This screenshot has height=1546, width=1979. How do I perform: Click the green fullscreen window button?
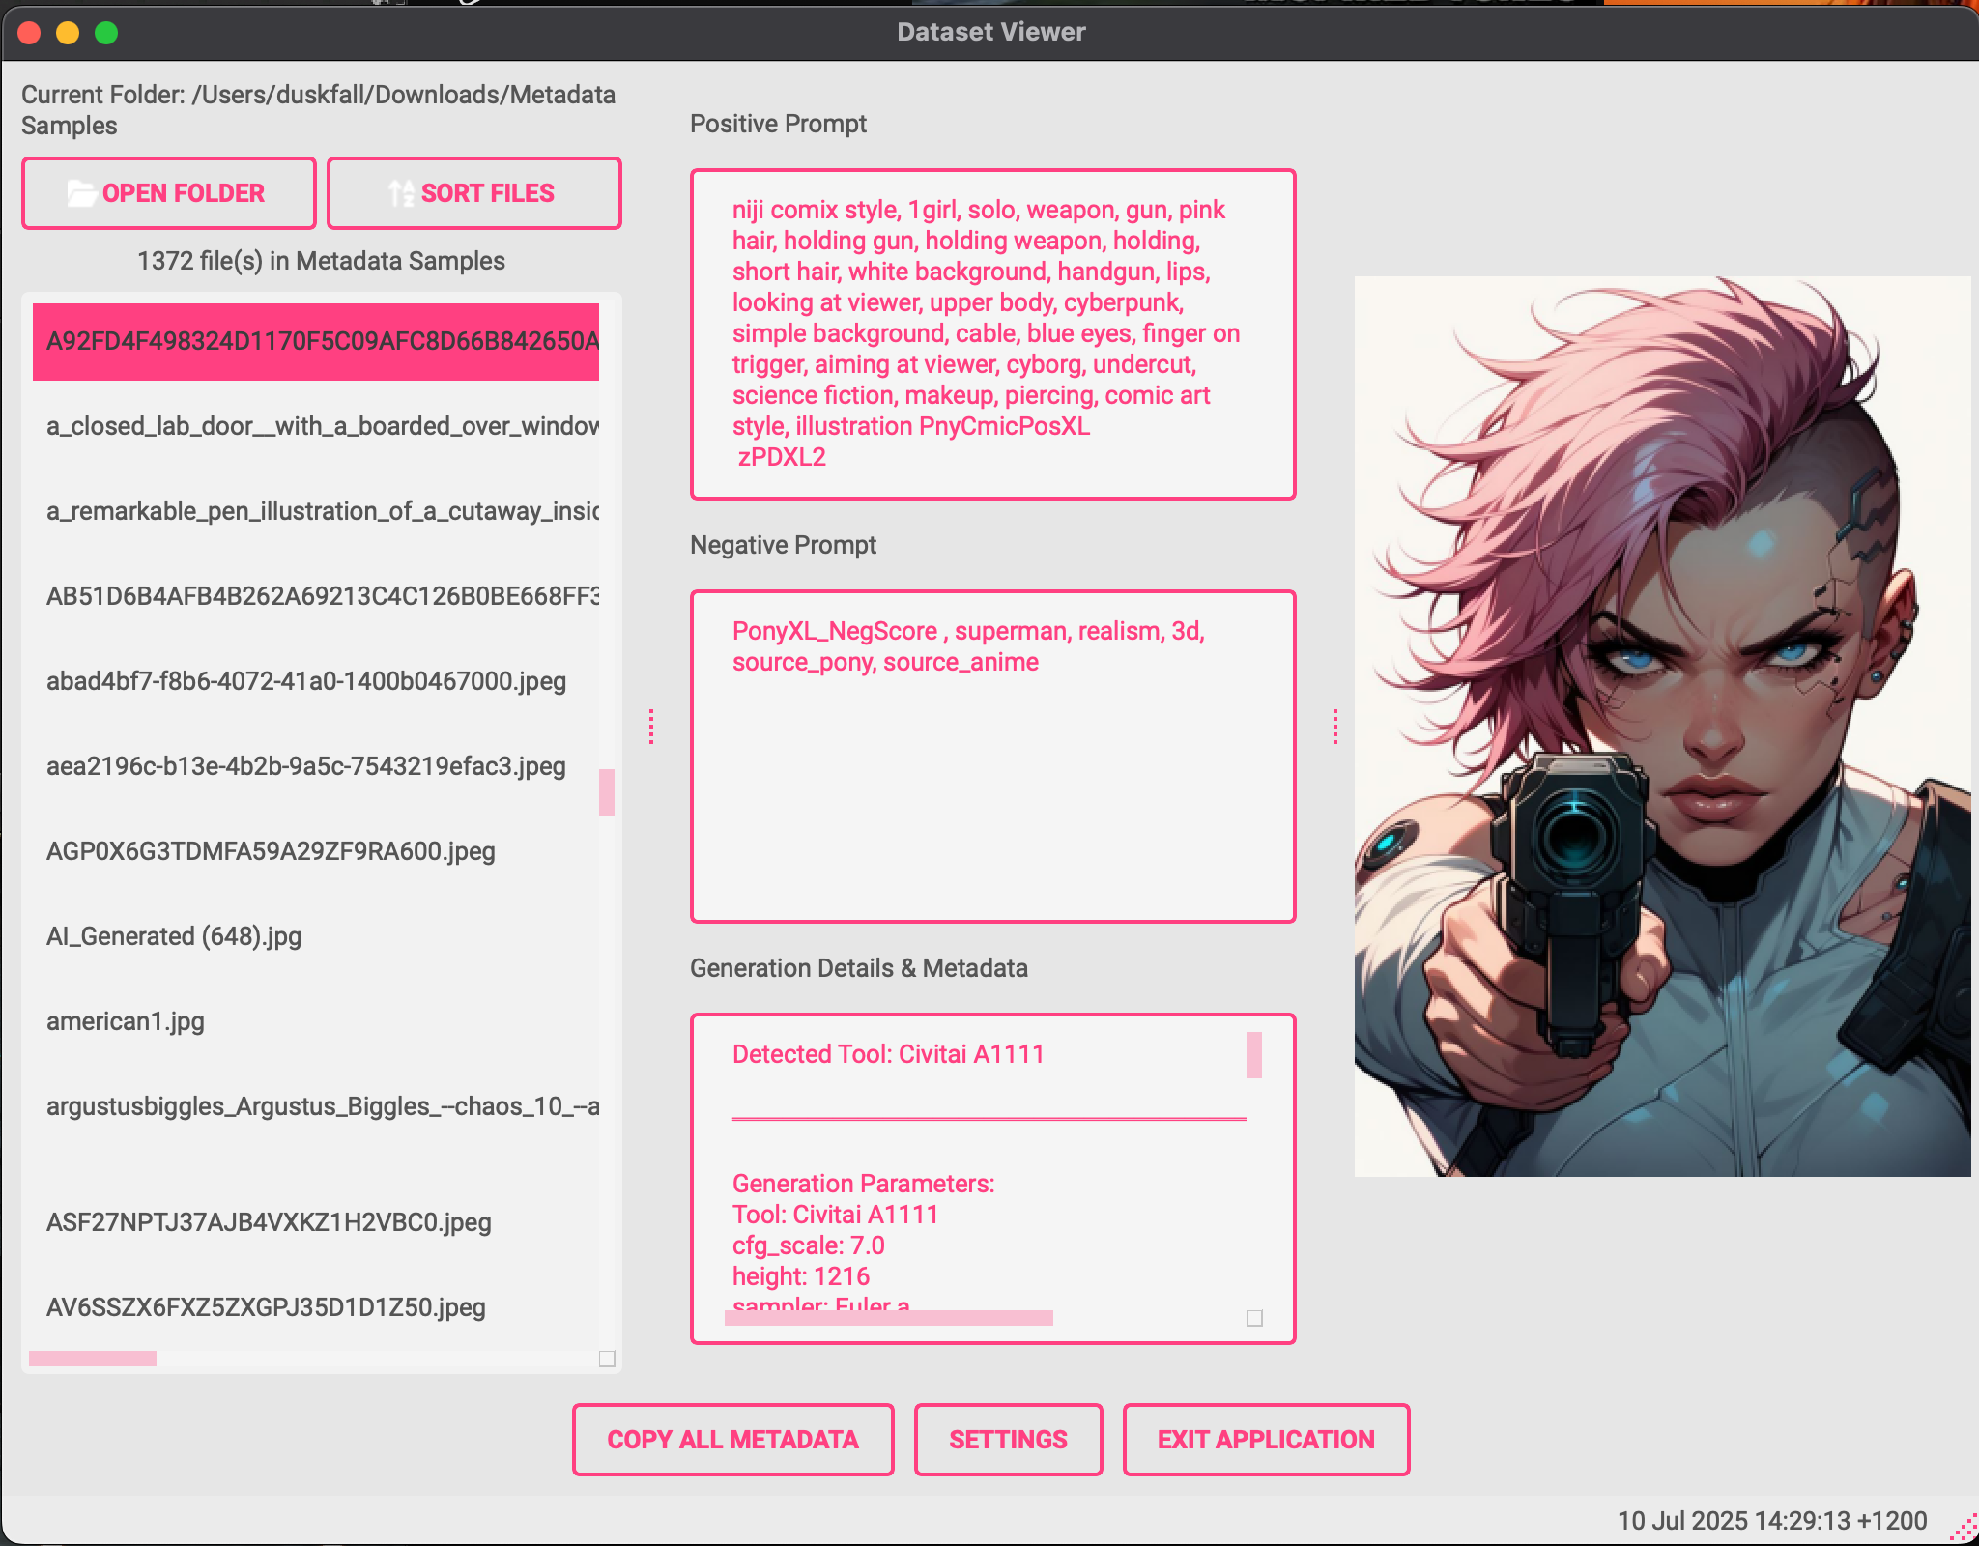click(106, 33)
